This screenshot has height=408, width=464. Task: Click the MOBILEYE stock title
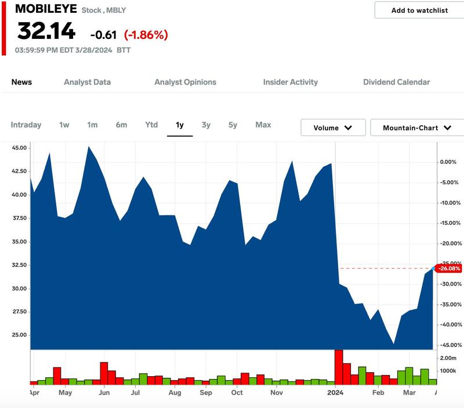click(x=46, y=9)
